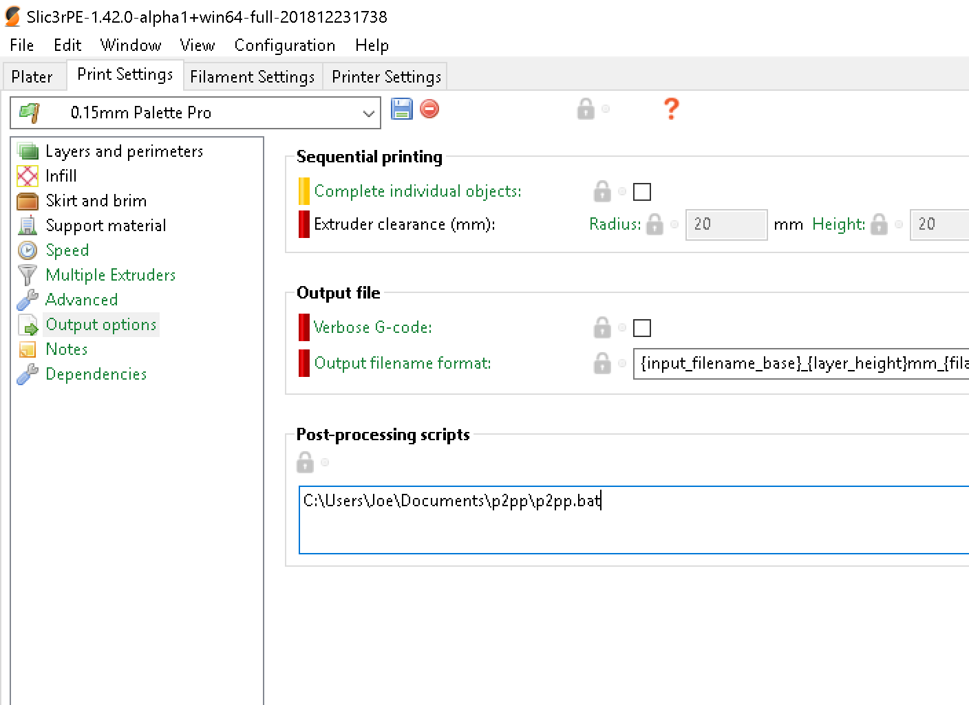Screen dimensions: 969x705
Task: Click the Output filename format text field
Action: tap(801, 363)
